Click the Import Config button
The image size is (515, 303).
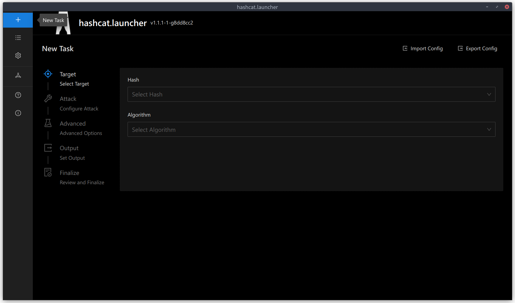pos(423,48)
